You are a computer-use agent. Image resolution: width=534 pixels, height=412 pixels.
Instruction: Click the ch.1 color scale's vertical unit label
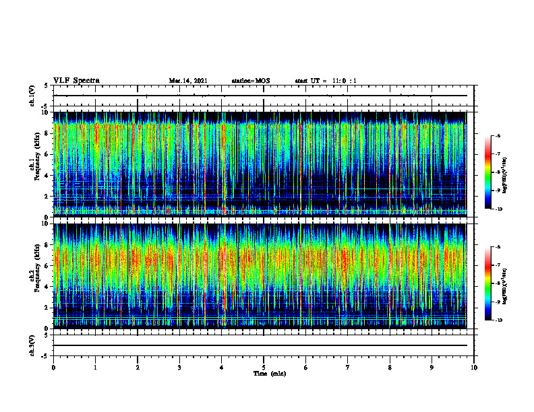coord(504,176)
